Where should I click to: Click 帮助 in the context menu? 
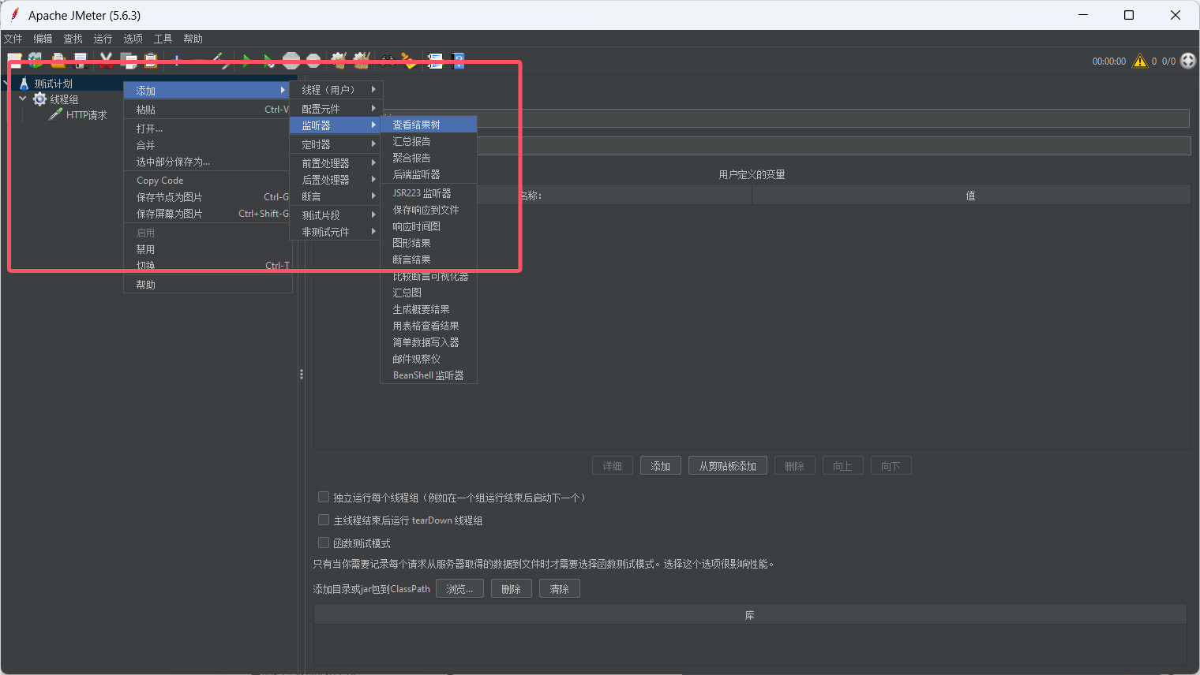[208, 285]
